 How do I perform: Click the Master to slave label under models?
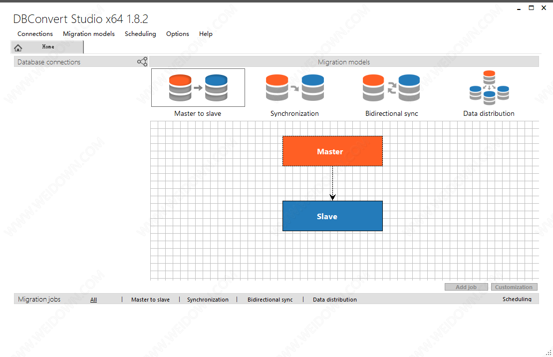click(x=198, y=114)
